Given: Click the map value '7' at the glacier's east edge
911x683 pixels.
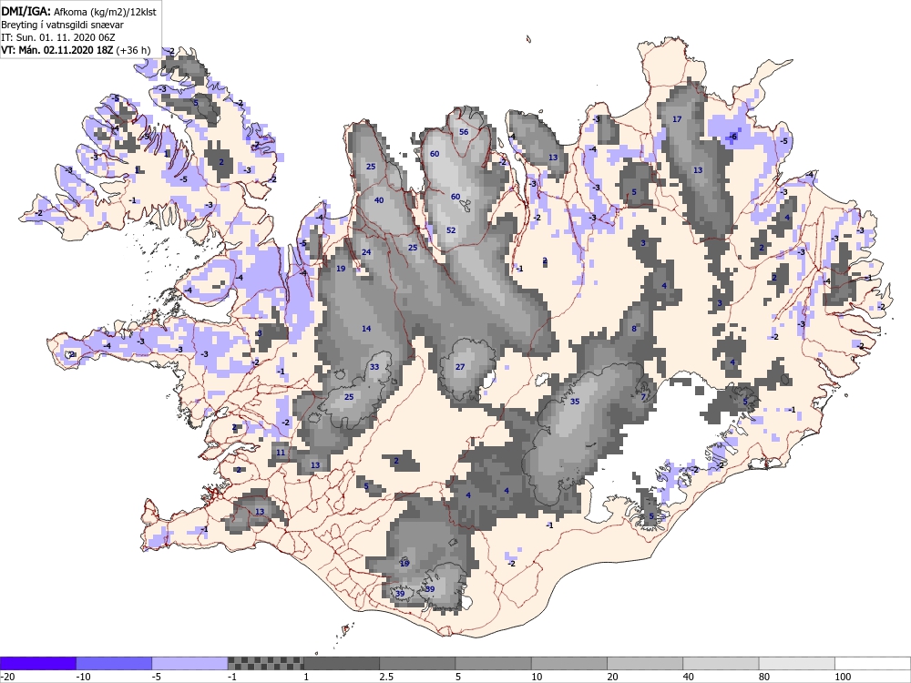Looking at the screenshot, I should point(643,397).
